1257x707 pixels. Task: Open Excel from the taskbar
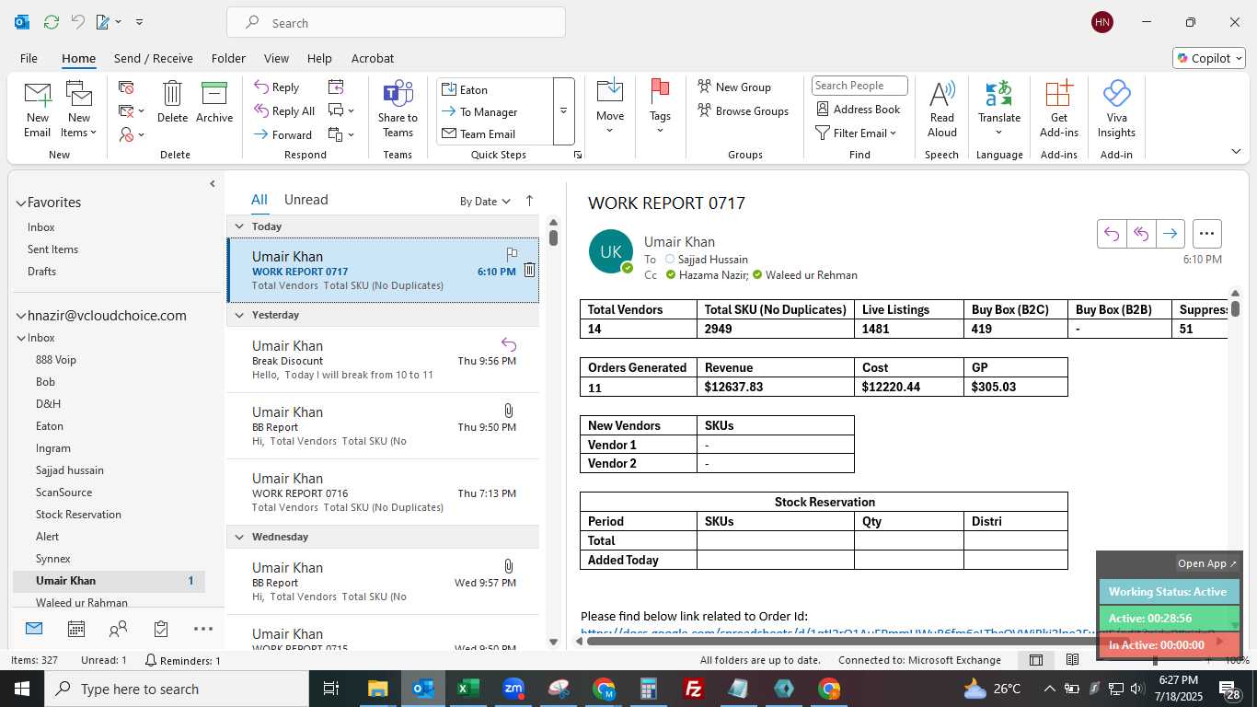[x=467, y=689]
